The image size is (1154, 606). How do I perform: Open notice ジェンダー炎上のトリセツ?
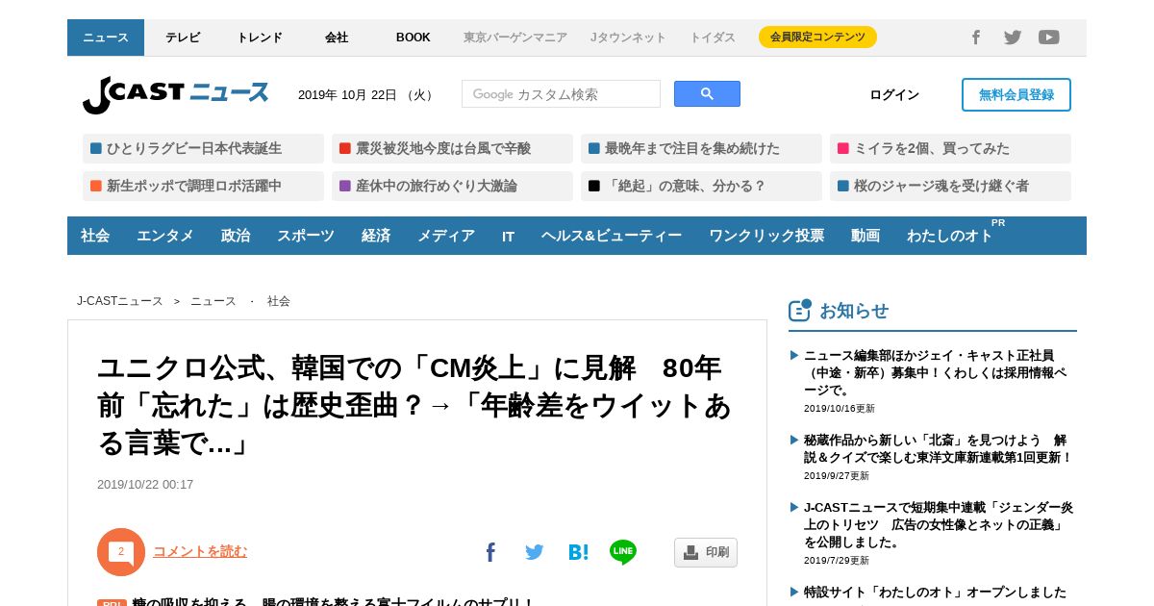[x=939, y=524]
